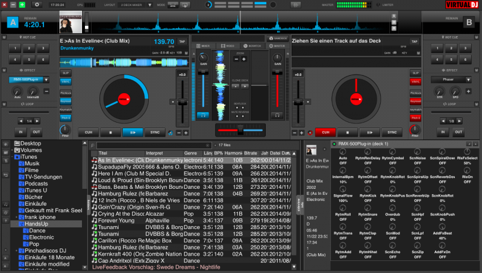Click the round record icon beside deck A SYNC

[171, 133]
